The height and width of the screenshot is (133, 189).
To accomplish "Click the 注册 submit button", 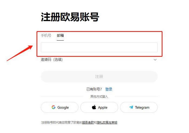I will tap(99, 77).
